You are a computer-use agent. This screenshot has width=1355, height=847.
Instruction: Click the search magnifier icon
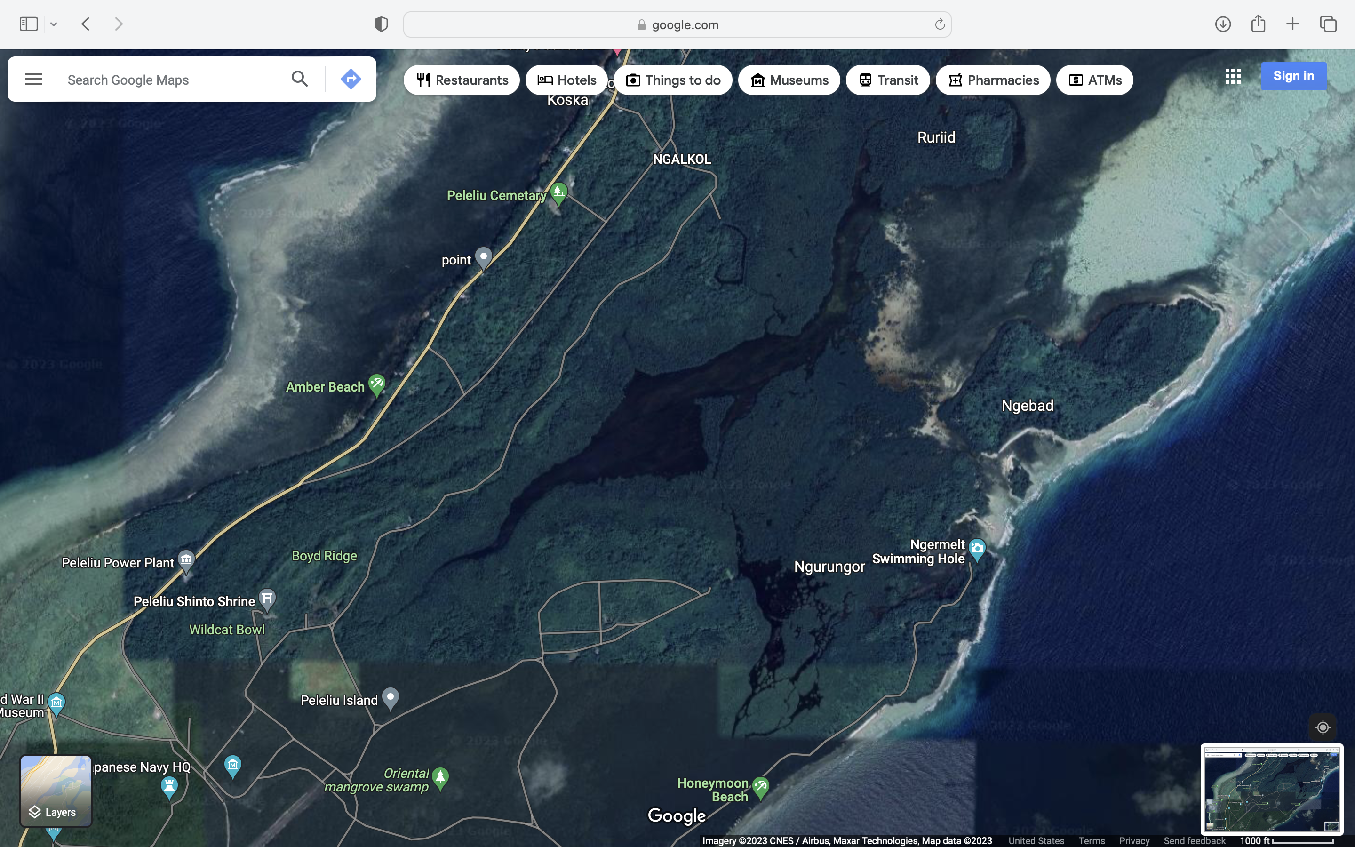tap(300, 79)
